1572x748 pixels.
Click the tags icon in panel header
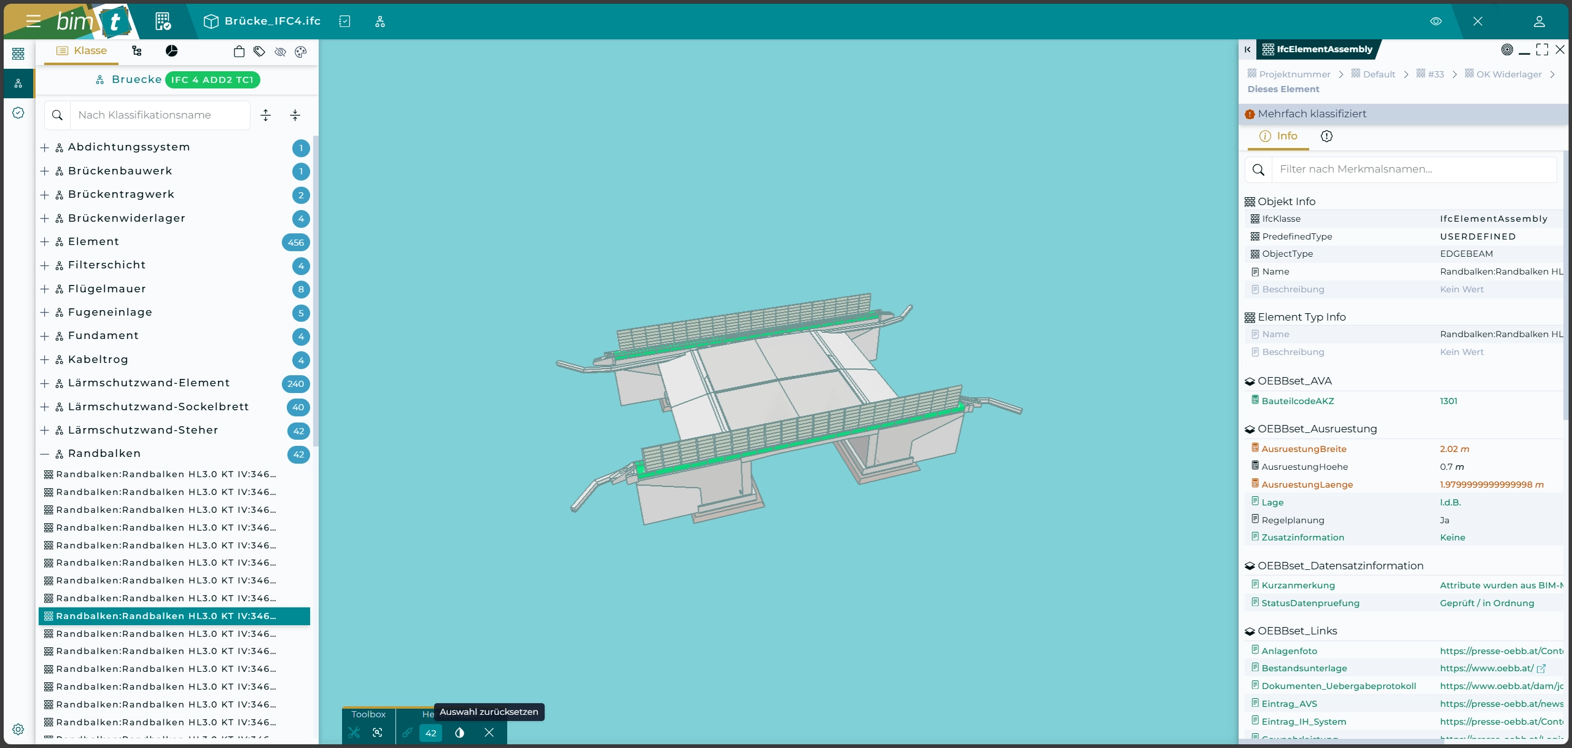tap(259, 52)
